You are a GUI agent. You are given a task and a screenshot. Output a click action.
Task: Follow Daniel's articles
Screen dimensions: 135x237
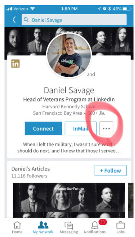point(111,171)
